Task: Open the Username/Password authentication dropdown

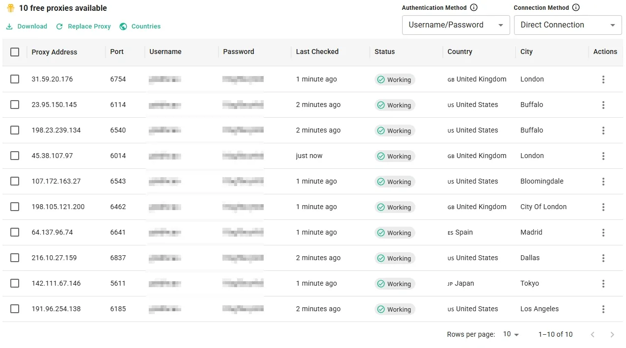Action: click(x=456, y=25)
